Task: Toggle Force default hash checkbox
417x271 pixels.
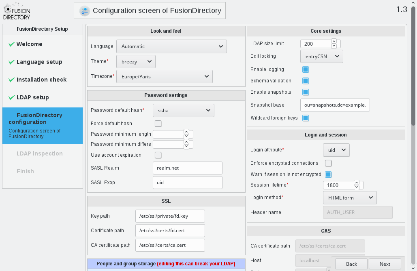Action: coord(158,124)
